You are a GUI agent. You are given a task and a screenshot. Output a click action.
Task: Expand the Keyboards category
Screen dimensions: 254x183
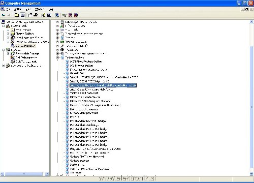57,30
